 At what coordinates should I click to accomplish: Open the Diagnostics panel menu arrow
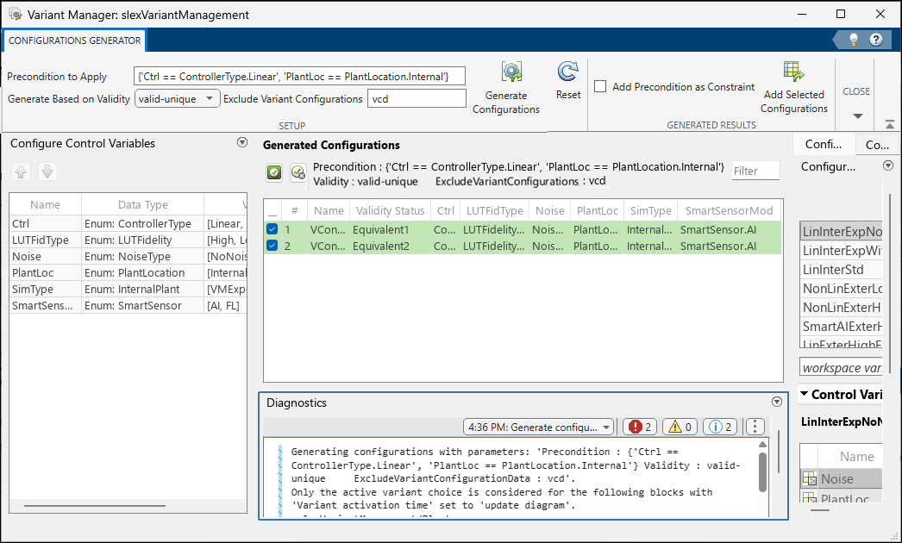777,402
